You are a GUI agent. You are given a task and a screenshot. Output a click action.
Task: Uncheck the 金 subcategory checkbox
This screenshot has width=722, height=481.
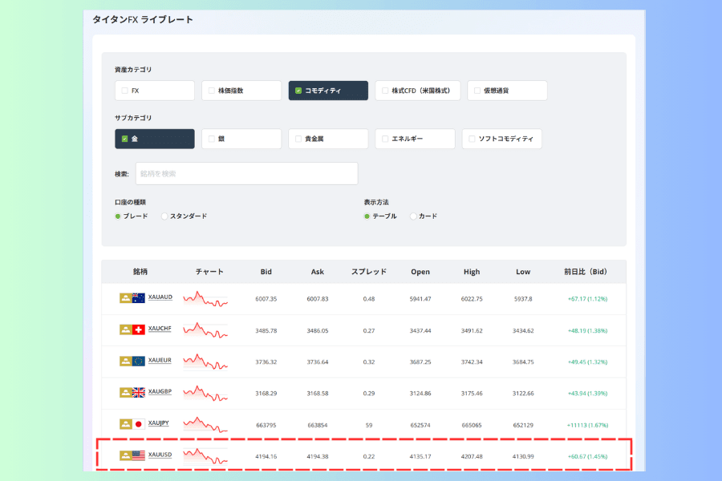(x=125, y=139)
